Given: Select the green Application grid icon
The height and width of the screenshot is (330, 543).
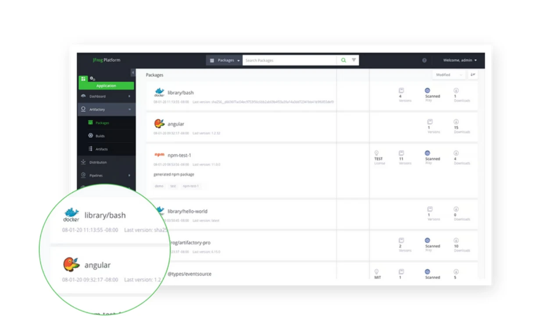Looking at the screenshot, I should (x=83, y=79).
